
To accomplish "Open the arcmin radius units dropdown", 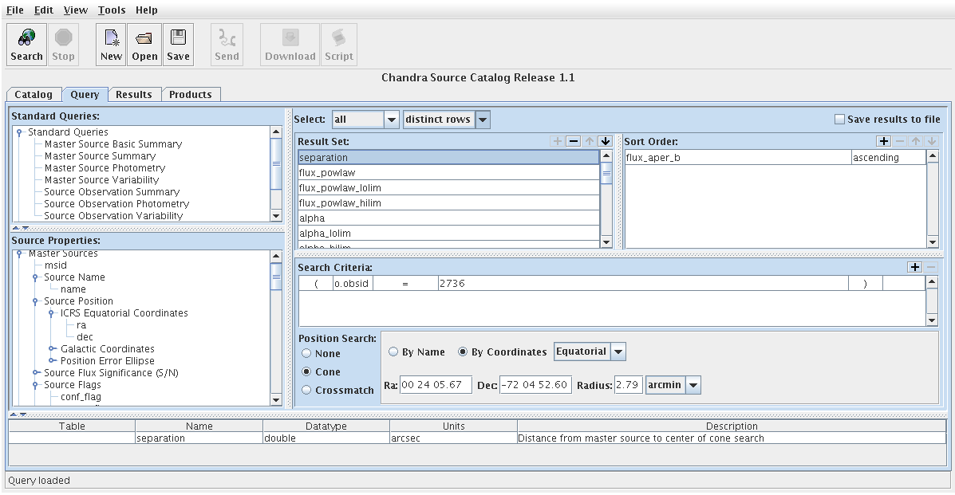I will 693,386.
